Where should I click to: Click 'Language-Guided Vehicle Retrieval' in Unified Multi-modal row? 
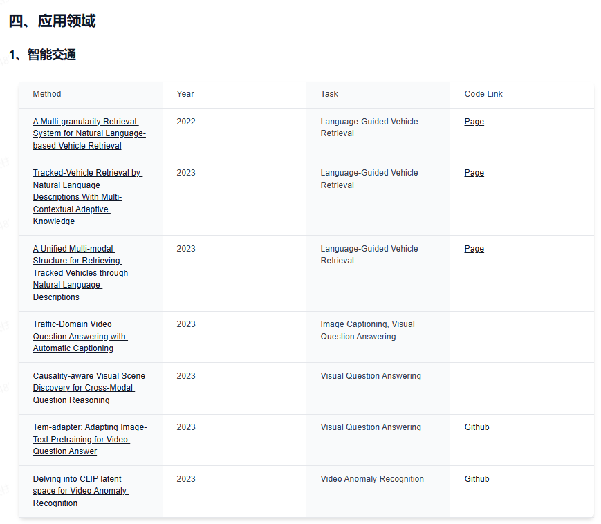[x=369, y=254]
